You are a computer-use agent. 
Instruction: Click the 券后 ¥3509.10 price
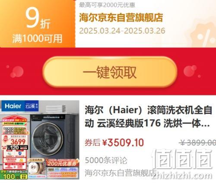click(x=114, y=142)
